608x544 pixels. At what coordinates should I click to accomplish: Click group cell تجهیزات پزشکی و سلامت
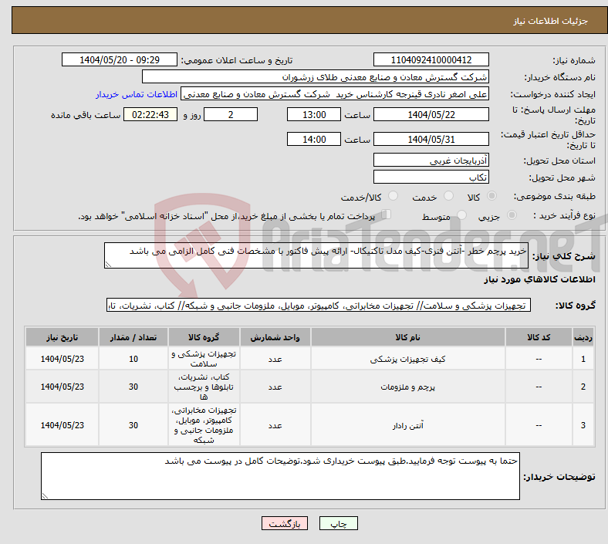[x=204, y=359]
